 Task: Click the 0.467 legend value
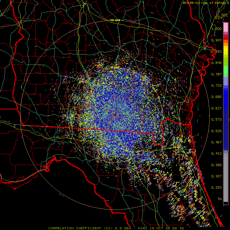pyautogui.click(x=216, y=142)
